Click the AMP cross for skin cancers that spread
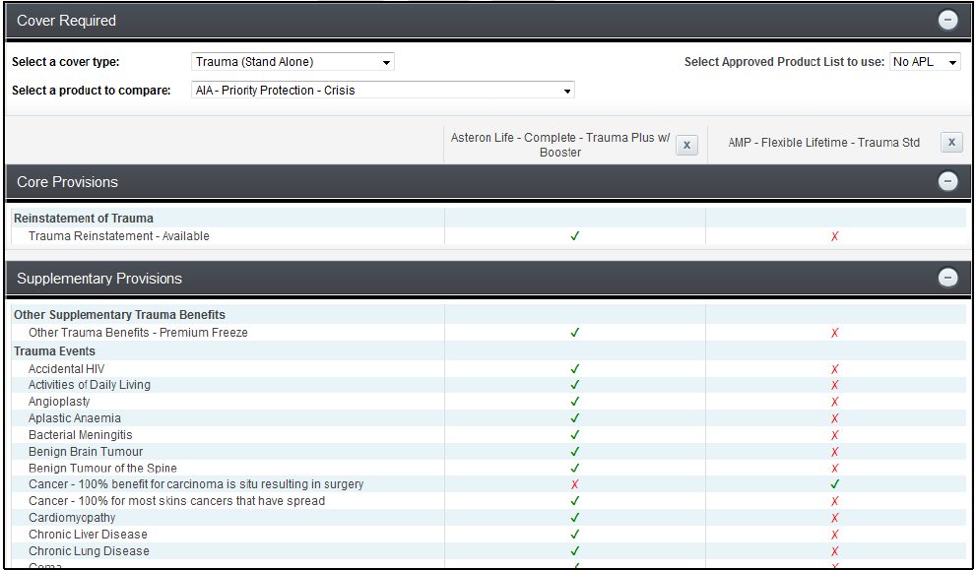The width and height of the screenshot is (976, 570). point(835,501)
